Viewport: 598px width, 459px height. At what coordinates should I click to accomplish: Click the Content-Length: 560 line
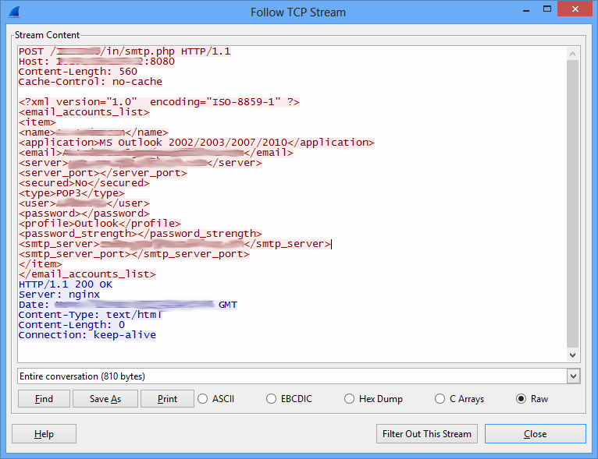coord(78,72)
